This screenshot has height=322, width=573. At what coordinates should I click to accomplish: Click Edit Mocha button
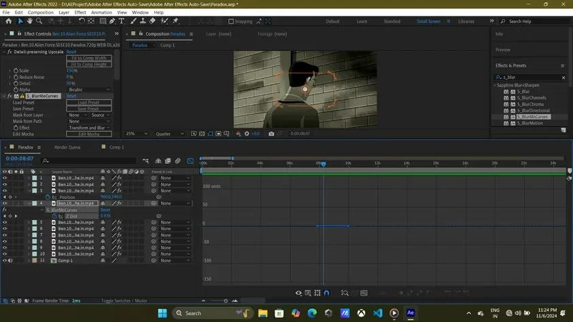click(89, 134)
